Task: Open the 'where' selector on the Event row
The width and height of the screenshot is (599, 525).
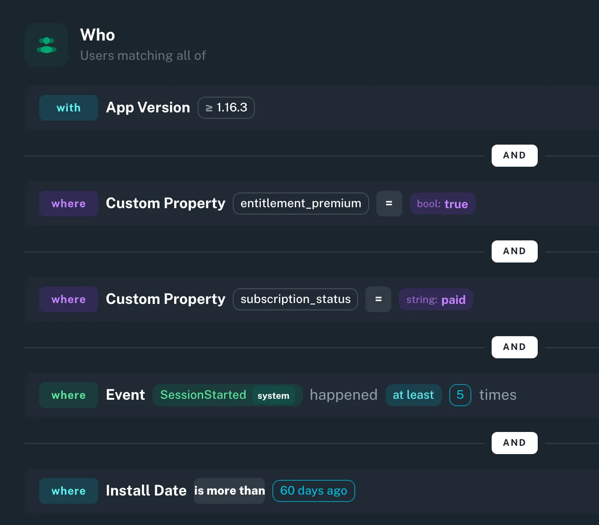Action: tap(69, 395)
